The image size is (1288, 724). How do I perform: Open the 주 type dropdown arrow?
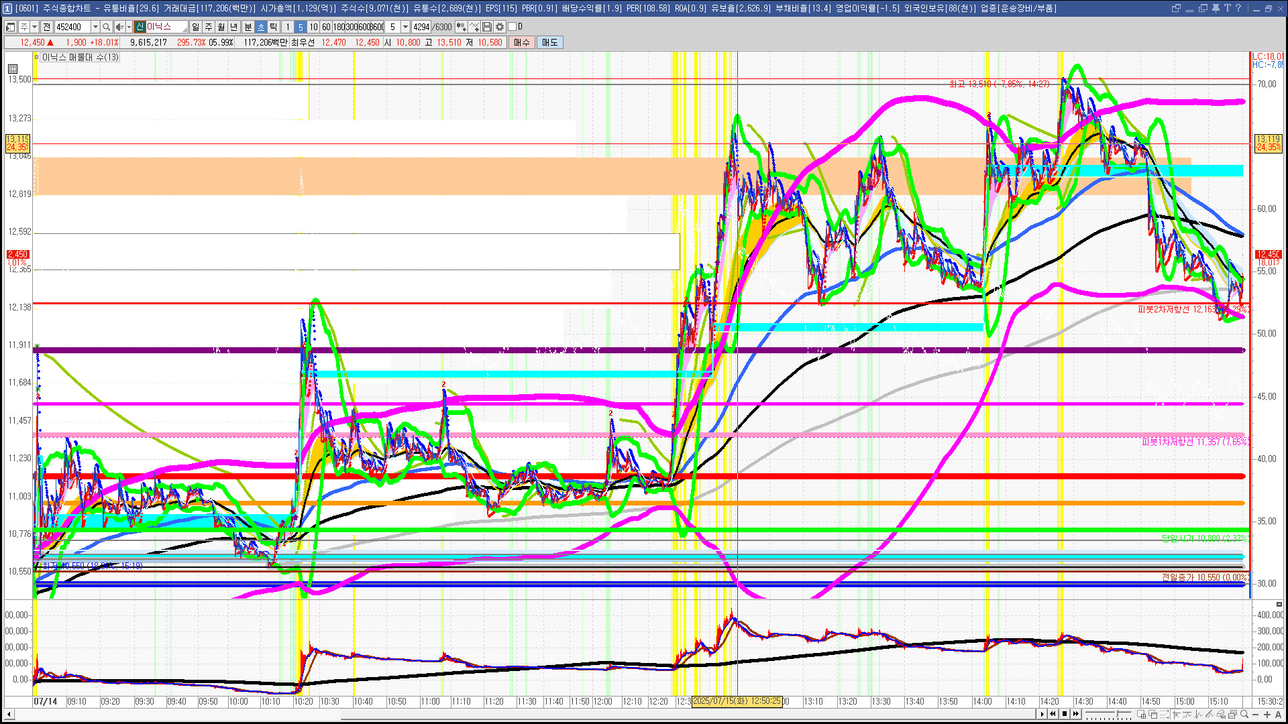34,27
